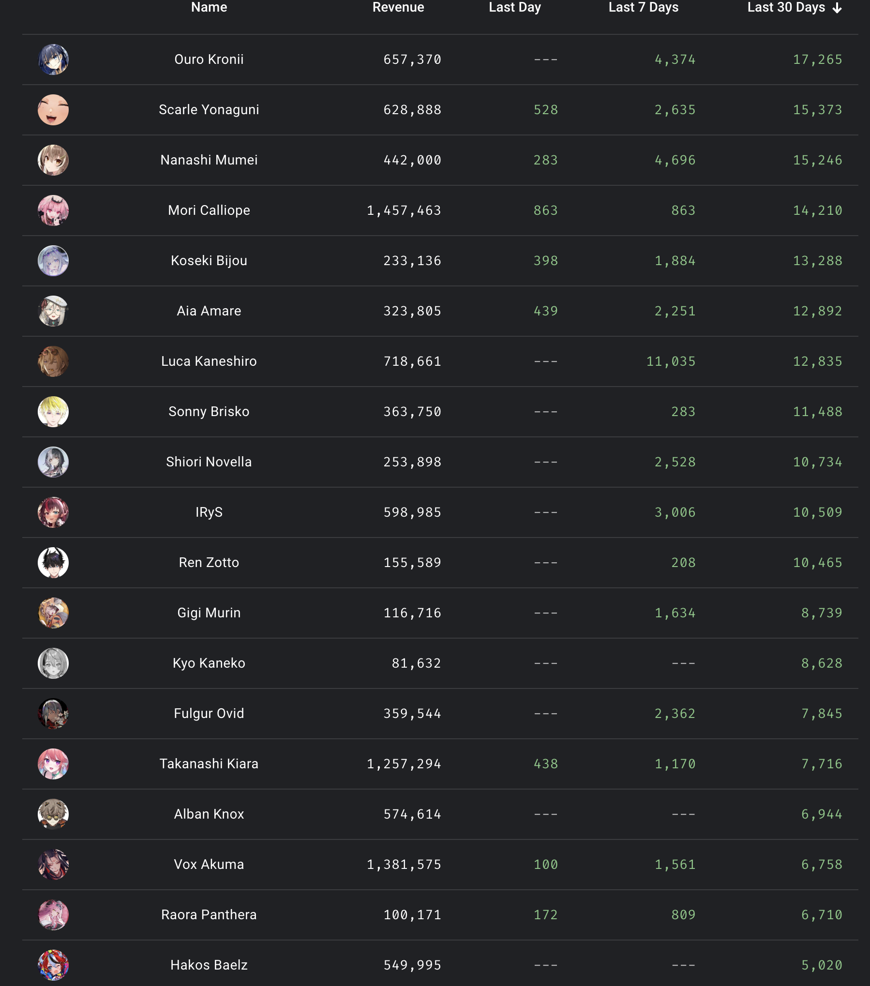Click Mori Calliope's pink-haired avatar
This screenshot has width=870, height=986.
pyautogui.click(x=53, y=210)
